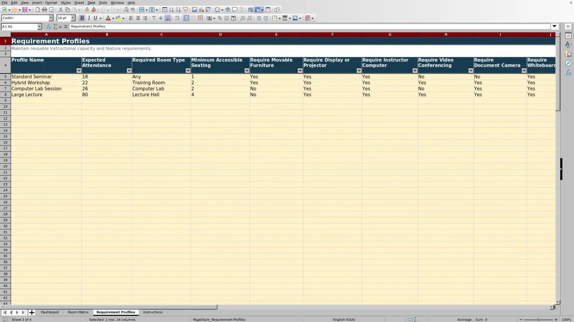Click the Format as Percent icon
574x322 pixels.
(x=220, y=18)
